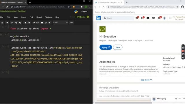Click Try Premium Free for 1 Month
The height and width of the screenshot is (104, 185).
[179, 18]
